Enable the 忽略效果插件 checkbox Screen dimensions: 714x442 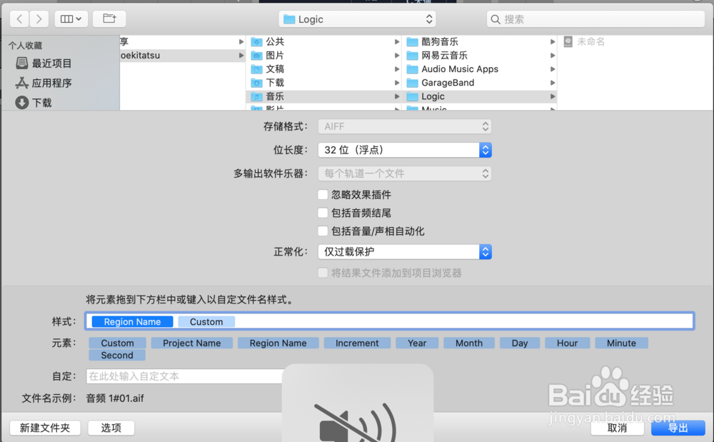pos(323,195)
